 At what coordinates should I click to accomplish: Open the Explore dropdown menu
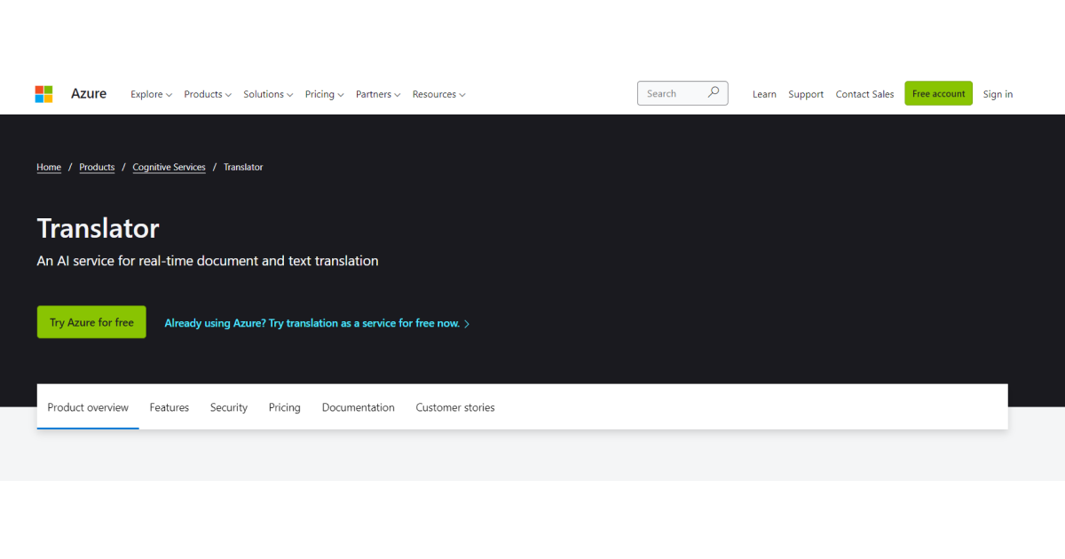coord(150,94)
